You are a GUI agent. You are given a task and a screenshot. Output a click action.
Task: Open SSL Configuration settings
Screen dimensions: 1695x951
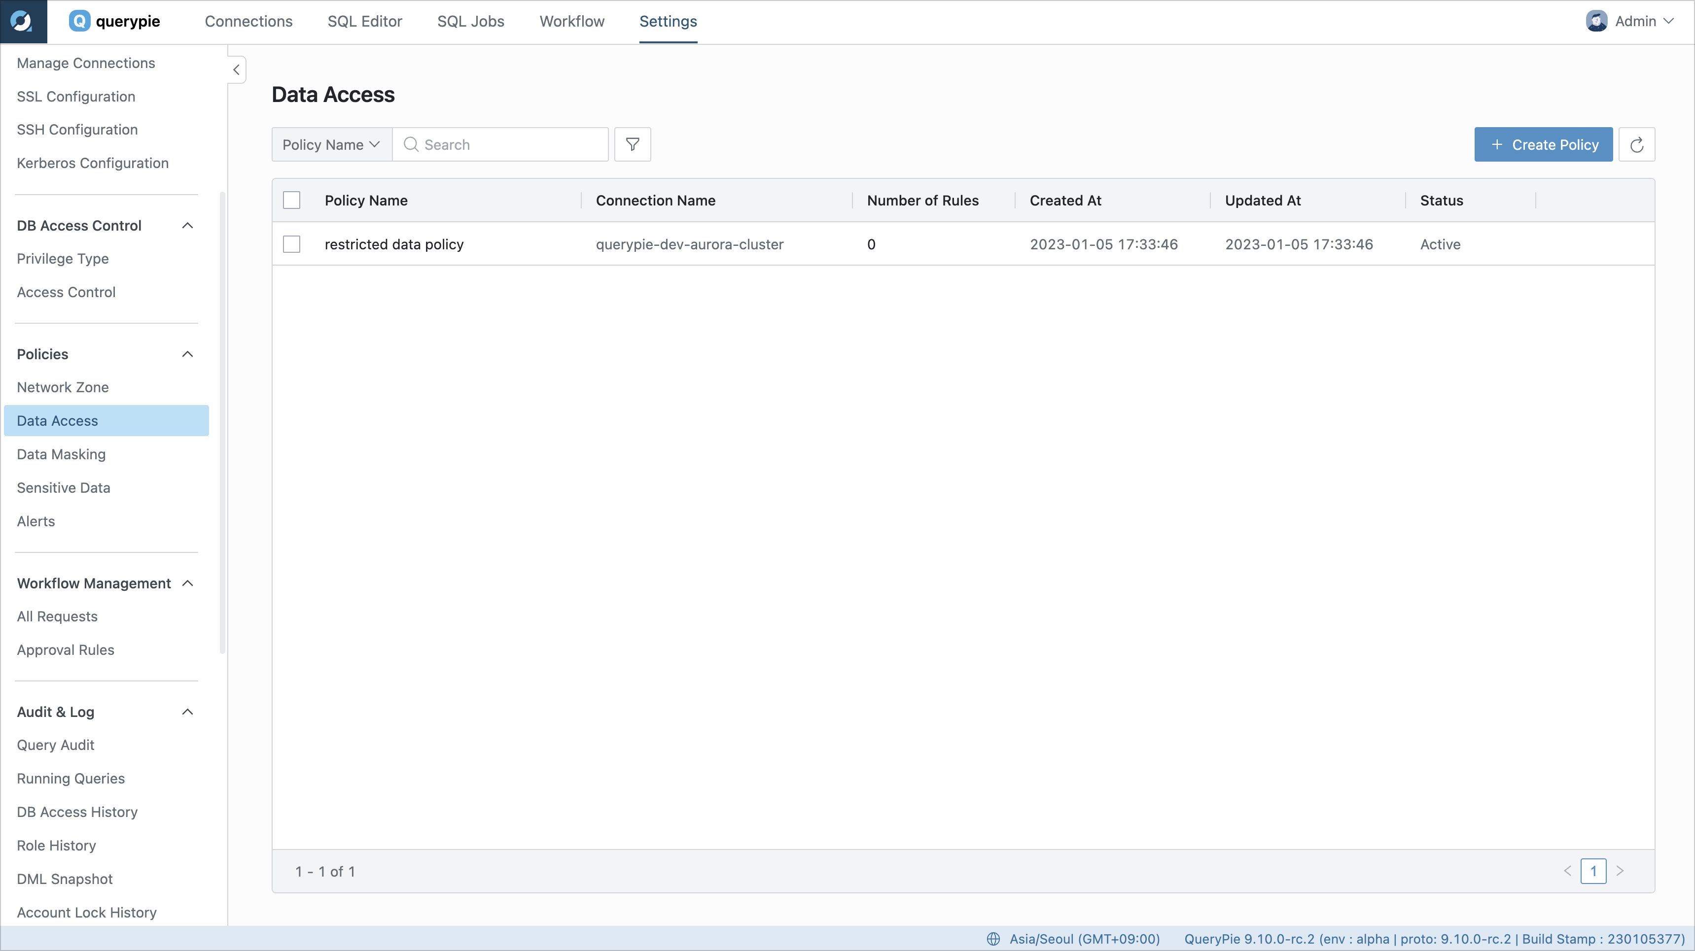coord(75,97)
